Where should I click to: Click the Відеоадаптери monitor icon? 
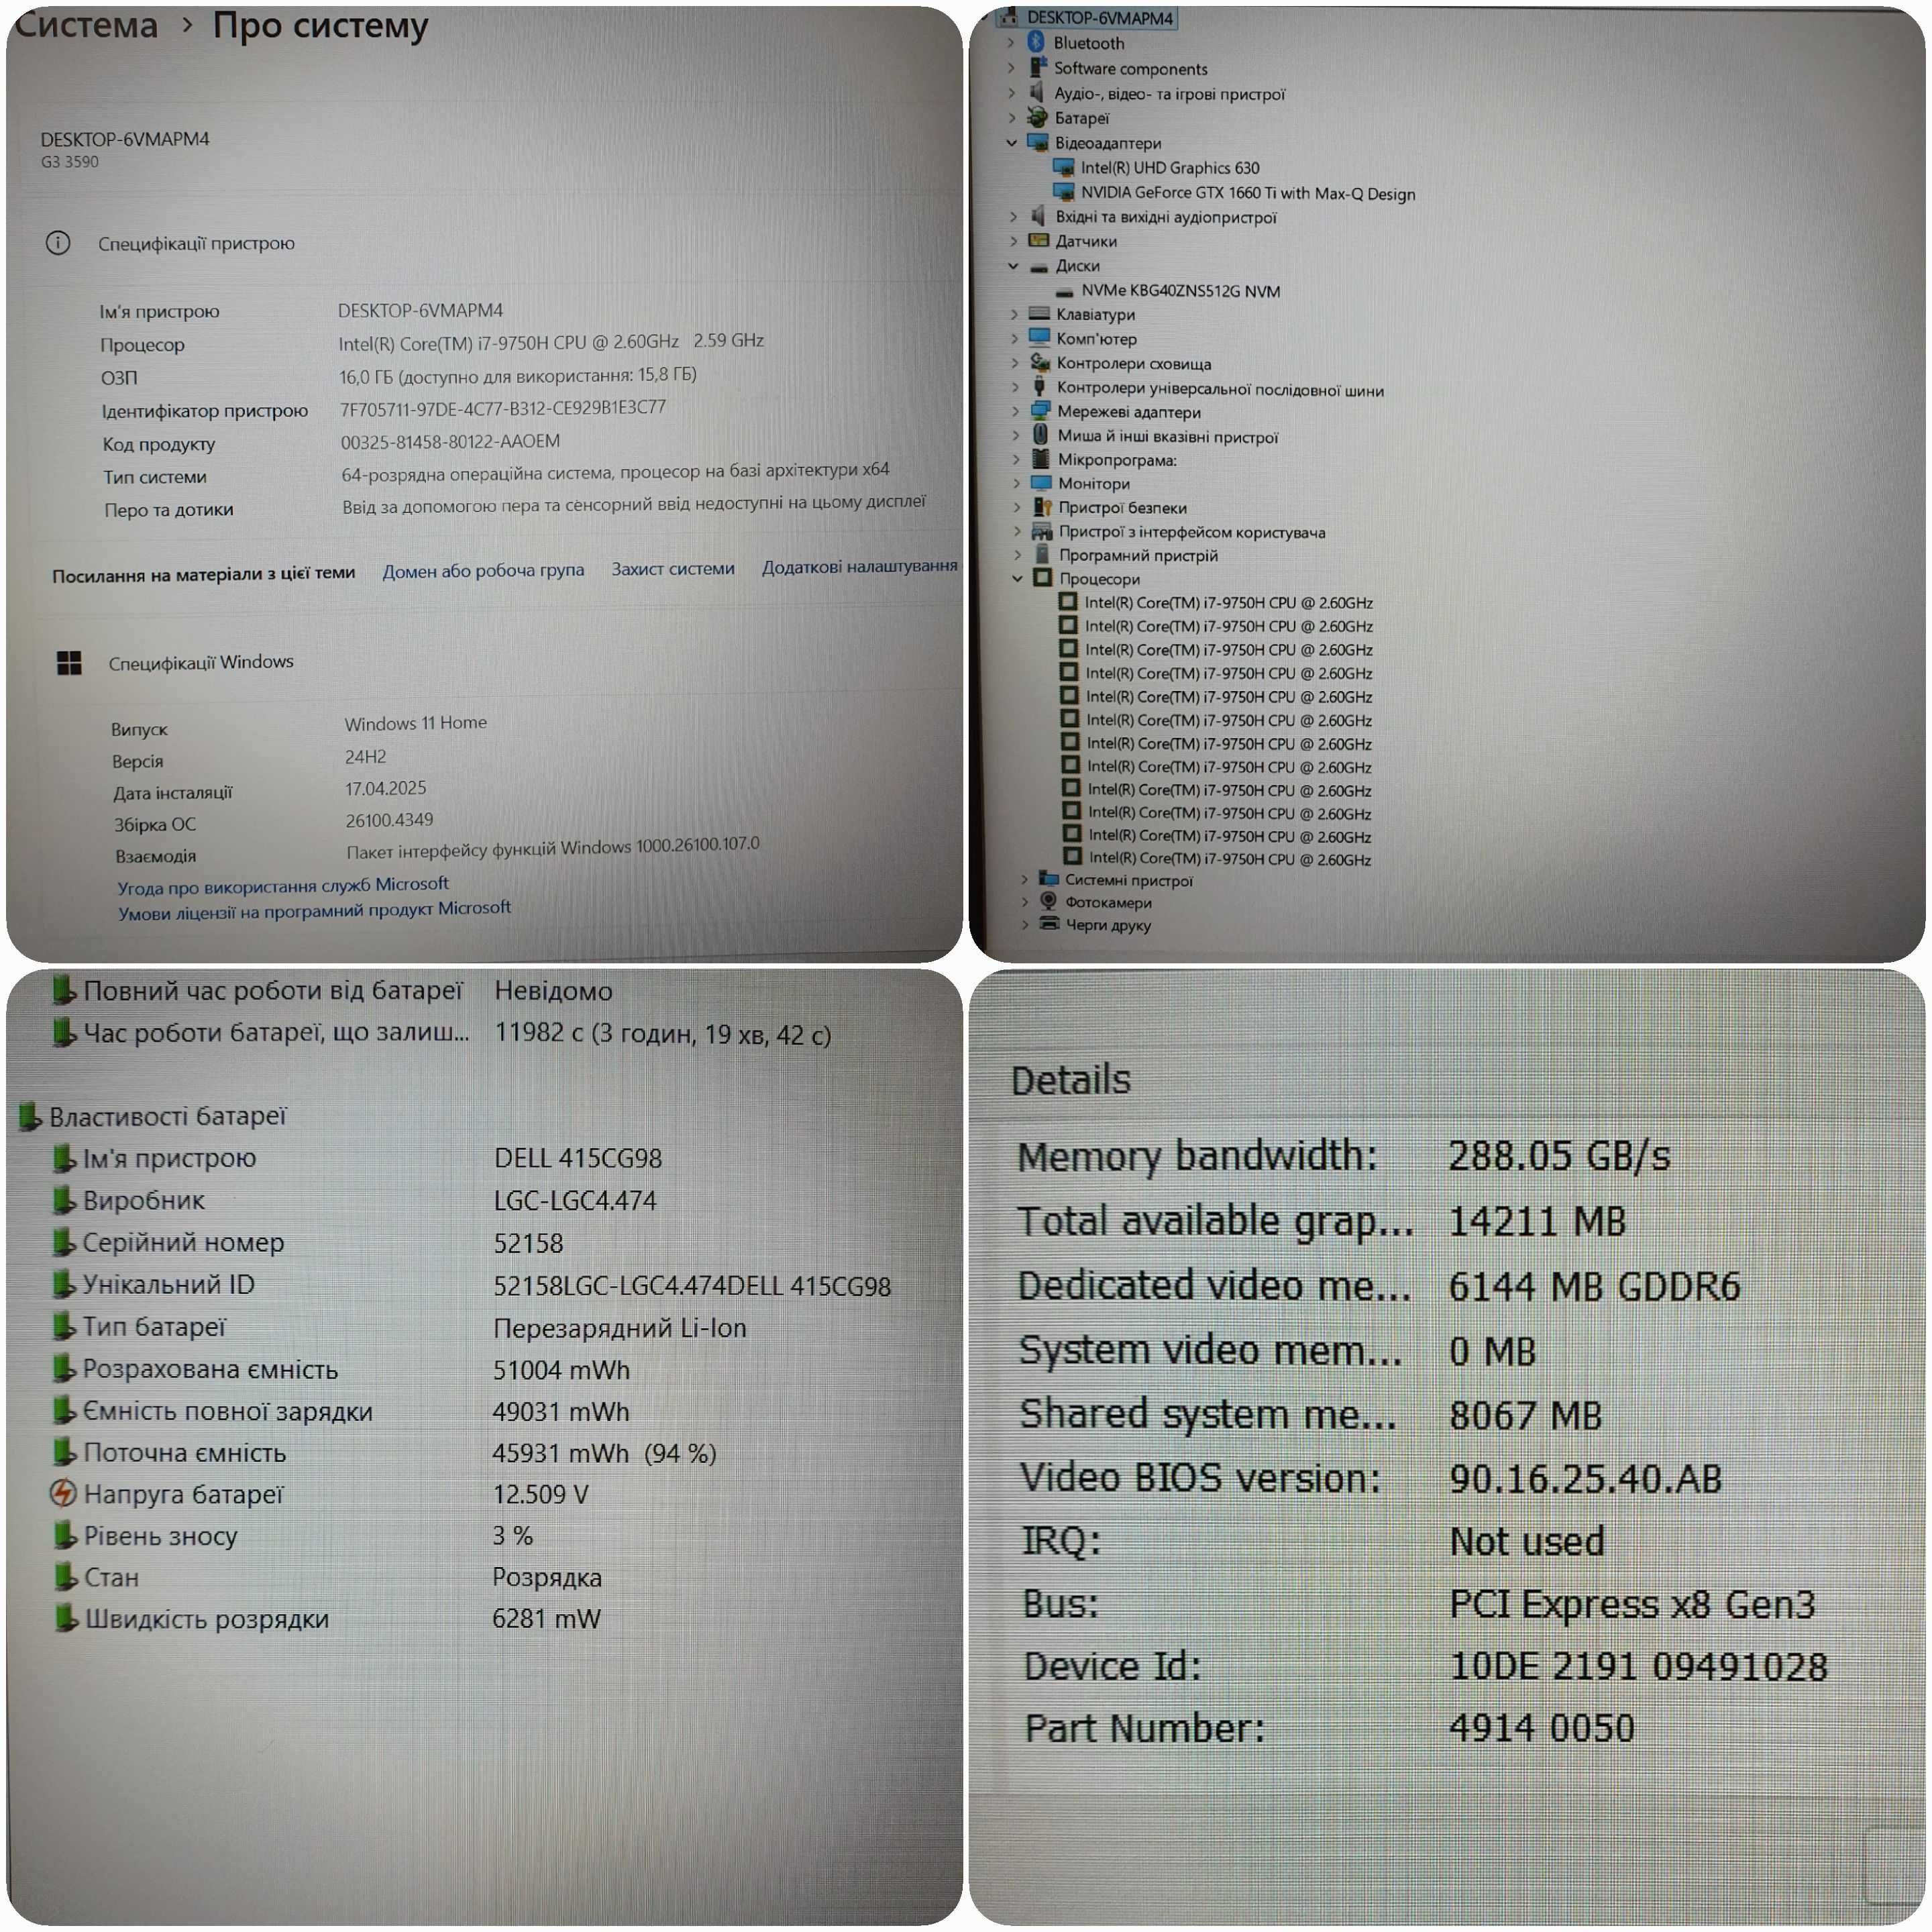coord(1038,142)
